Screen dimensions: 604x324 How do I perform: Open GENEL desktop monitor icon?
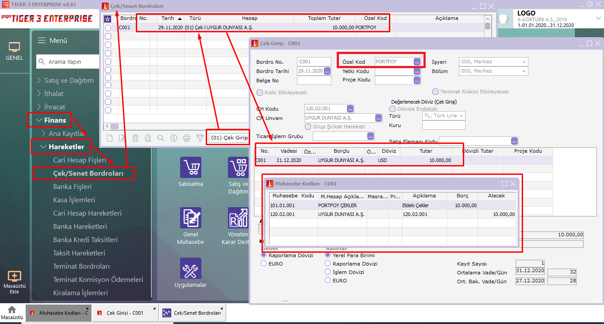click(x=15, y=47)
